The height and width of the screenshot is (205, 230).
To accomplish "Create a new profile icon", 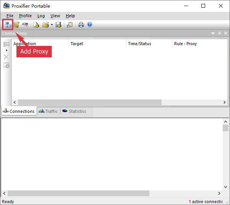I will pos(36,24).
